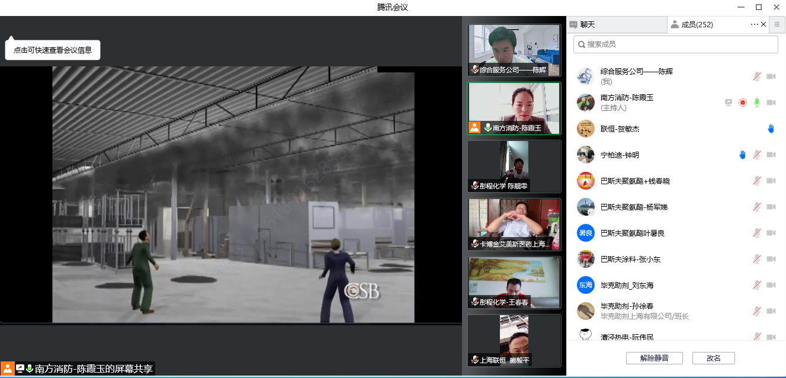The image size is (786, 378).
Task: Click muted mic icon for 毕克助剂-孙徐春
Action: 756,311
